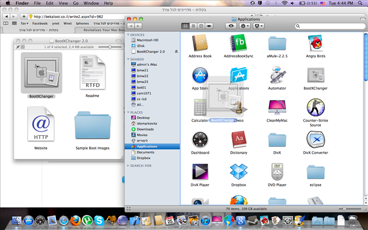Select the DVD Player app icon
368x230 pixels.
[x=277, y=172]
